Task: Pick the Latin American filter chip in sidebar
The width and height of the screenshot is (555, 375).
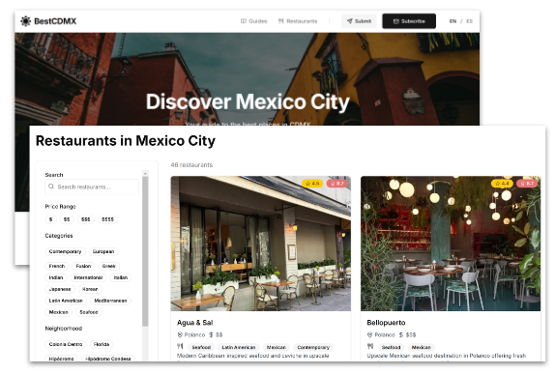Action: 66,301
